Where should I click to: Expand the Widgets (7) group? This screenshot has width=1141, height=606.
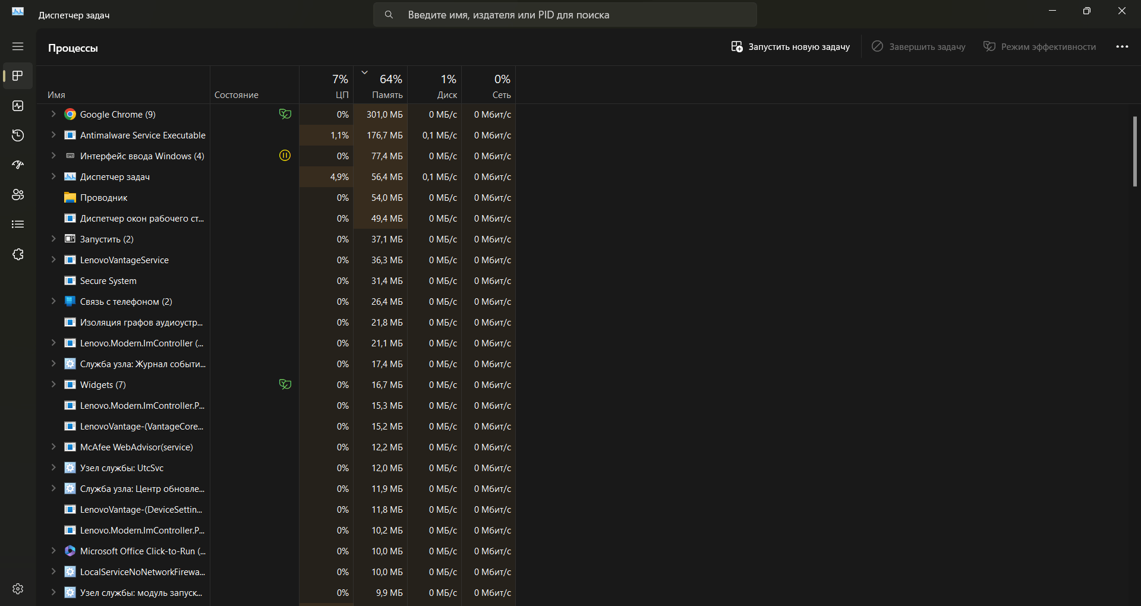click(53, 384)
